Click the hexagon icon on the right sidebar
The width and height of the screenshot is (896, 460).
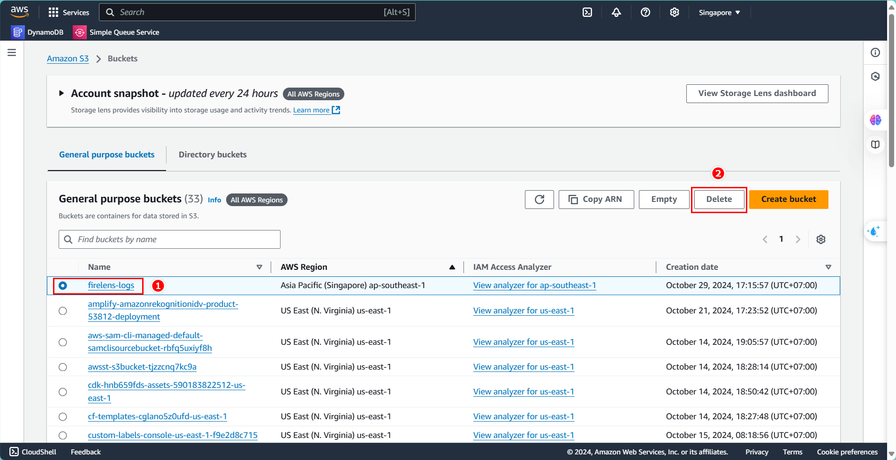pos(875,76)
